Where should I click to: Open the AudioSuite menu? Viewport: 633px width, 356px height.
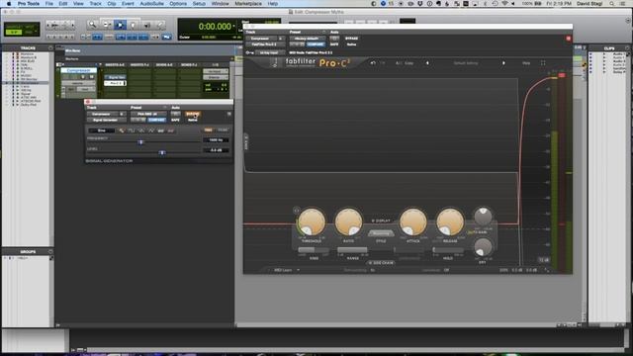[151, 4]
